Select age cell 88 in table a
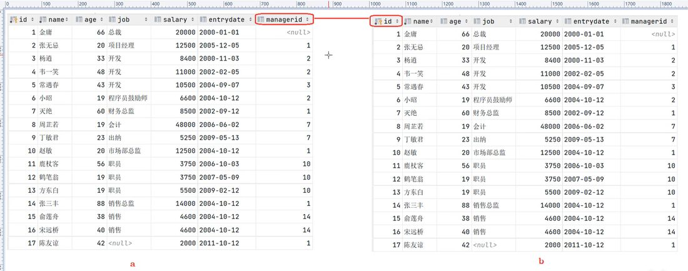688x271 pixels. click(x=90, y=204)
